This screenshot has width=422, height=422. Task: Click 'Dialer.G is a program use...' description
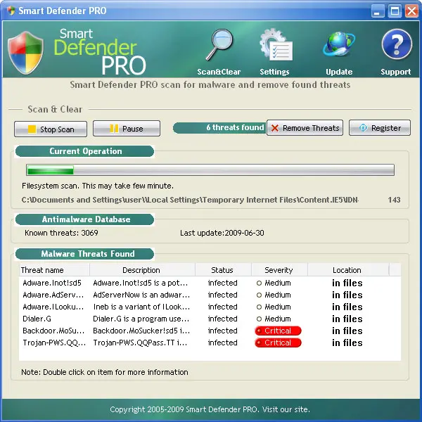(141, 319)
